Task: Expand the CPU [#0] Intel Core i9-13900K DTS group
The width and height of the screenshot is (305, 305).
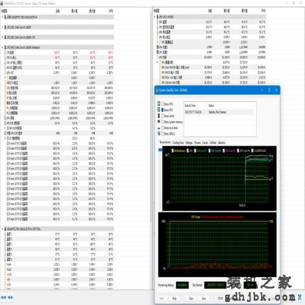Action: [2, 37]
